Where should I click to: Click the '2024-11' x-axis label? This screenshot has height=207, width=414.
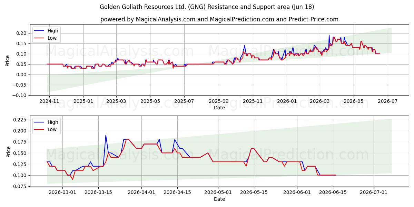[x=49, y=101]
